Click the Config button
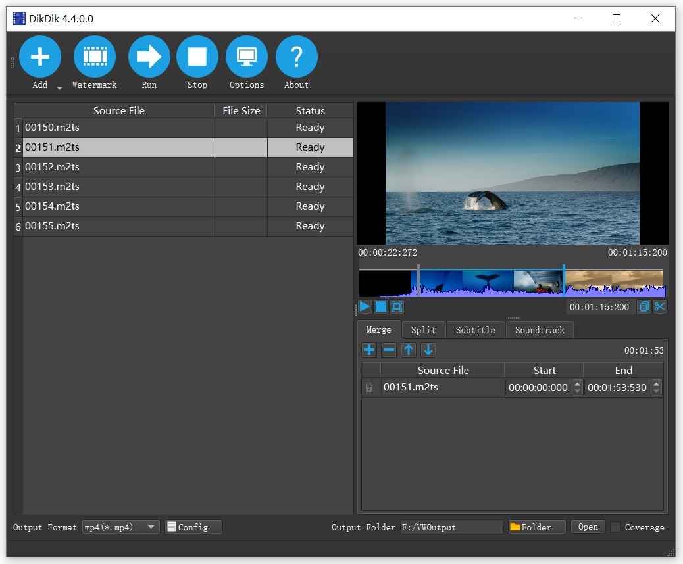The height and width of the screenshot is (564, 683). 193,527
